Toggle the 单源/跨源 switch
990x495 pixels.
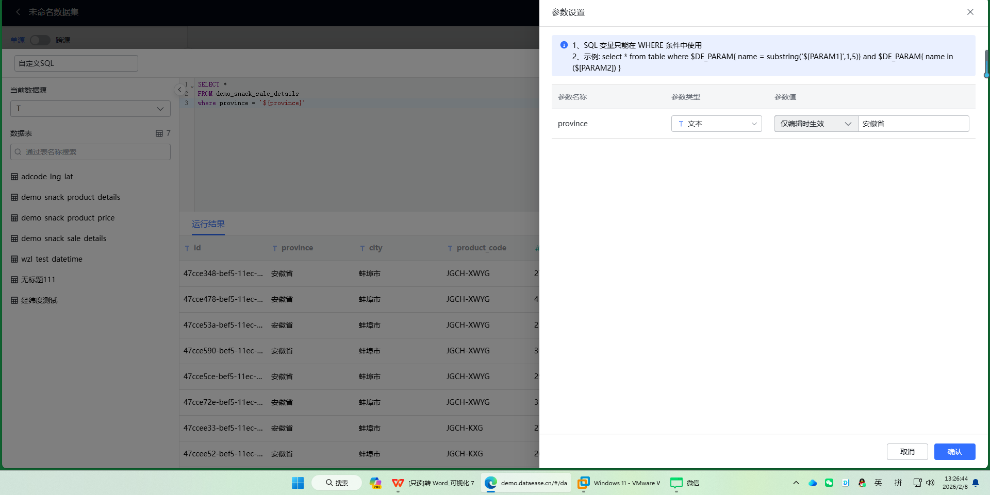coord(40,40)
